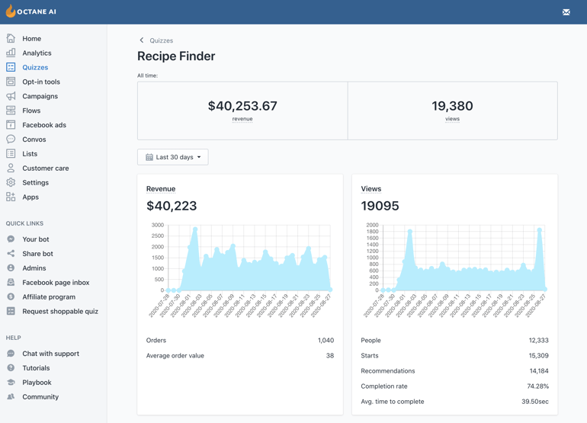The image size is (587, 423).
Task: Click the Quizzes breadcrumb link
Action: [162, 40]
